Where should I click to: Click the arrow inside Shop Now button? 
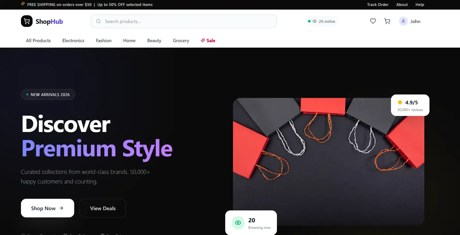pos(61,208)
